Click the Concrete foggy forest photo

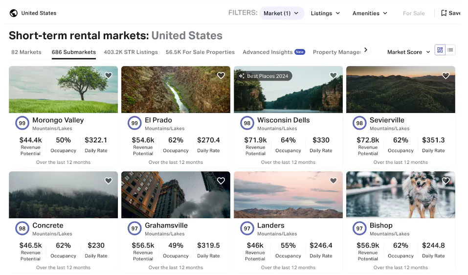63,195
